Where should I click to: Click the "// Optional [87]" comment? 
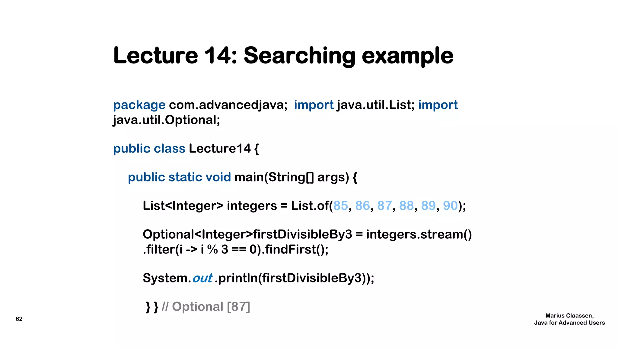206,307
